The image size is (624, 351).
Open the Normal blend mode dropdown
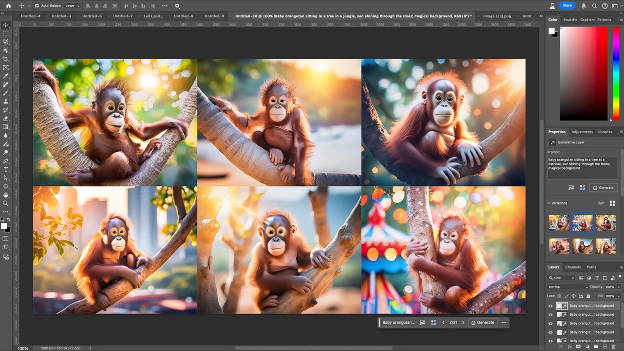pyautogui.click(x=567, y=287)
